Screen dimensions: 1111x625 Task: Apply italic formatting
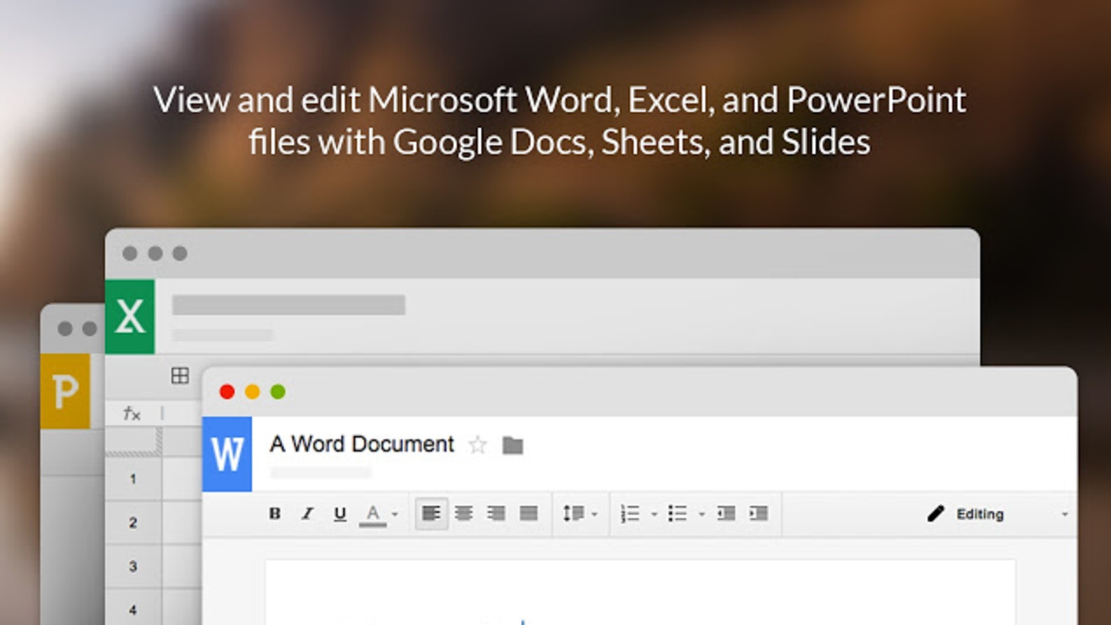307,513
